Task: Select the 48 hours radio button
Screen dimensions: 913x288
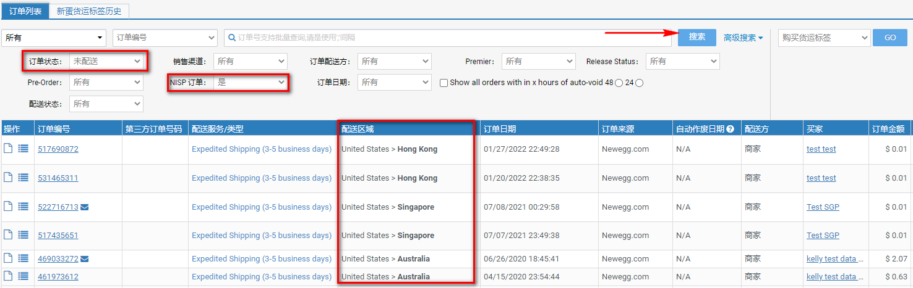Action: (619, 83)
